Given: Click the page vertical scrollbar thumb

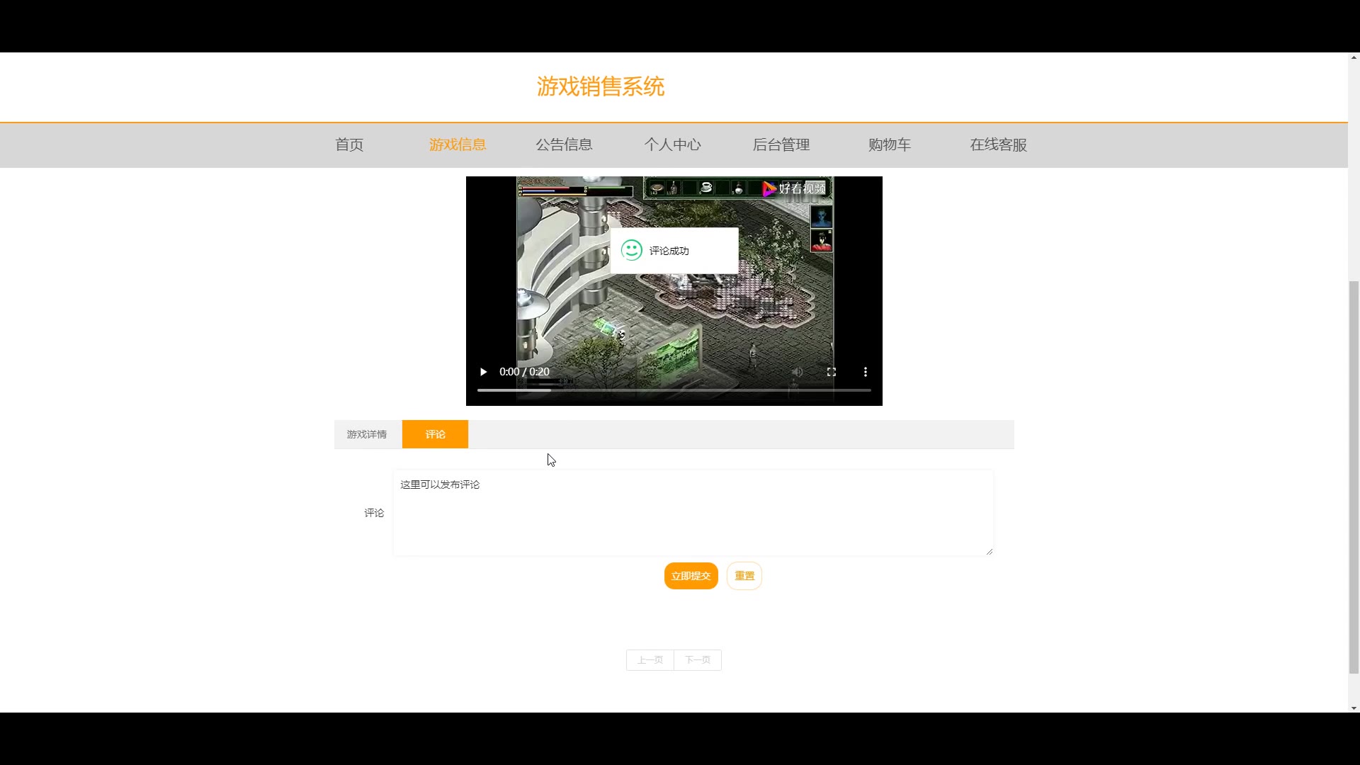Looking at the screenshot, I should click(x=1354, y=477).
